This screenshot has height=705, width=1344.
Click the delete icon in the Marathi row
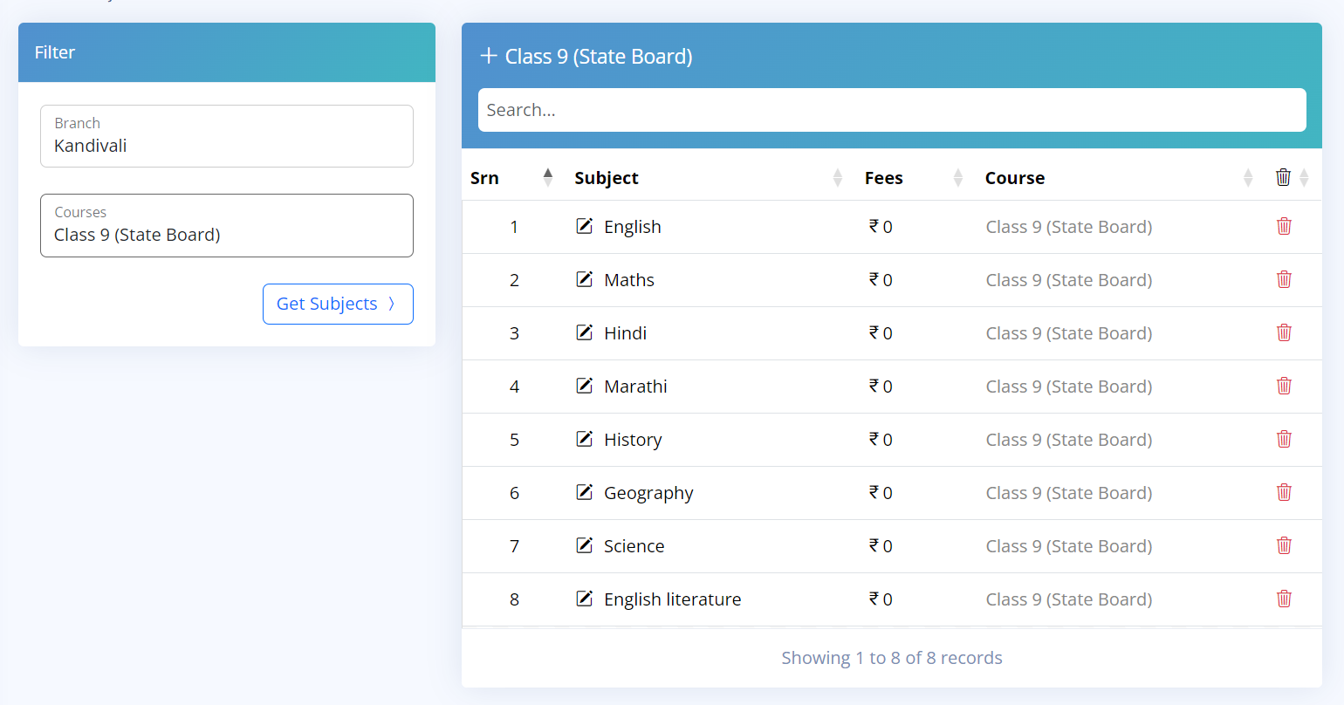tap(1284, 386)
